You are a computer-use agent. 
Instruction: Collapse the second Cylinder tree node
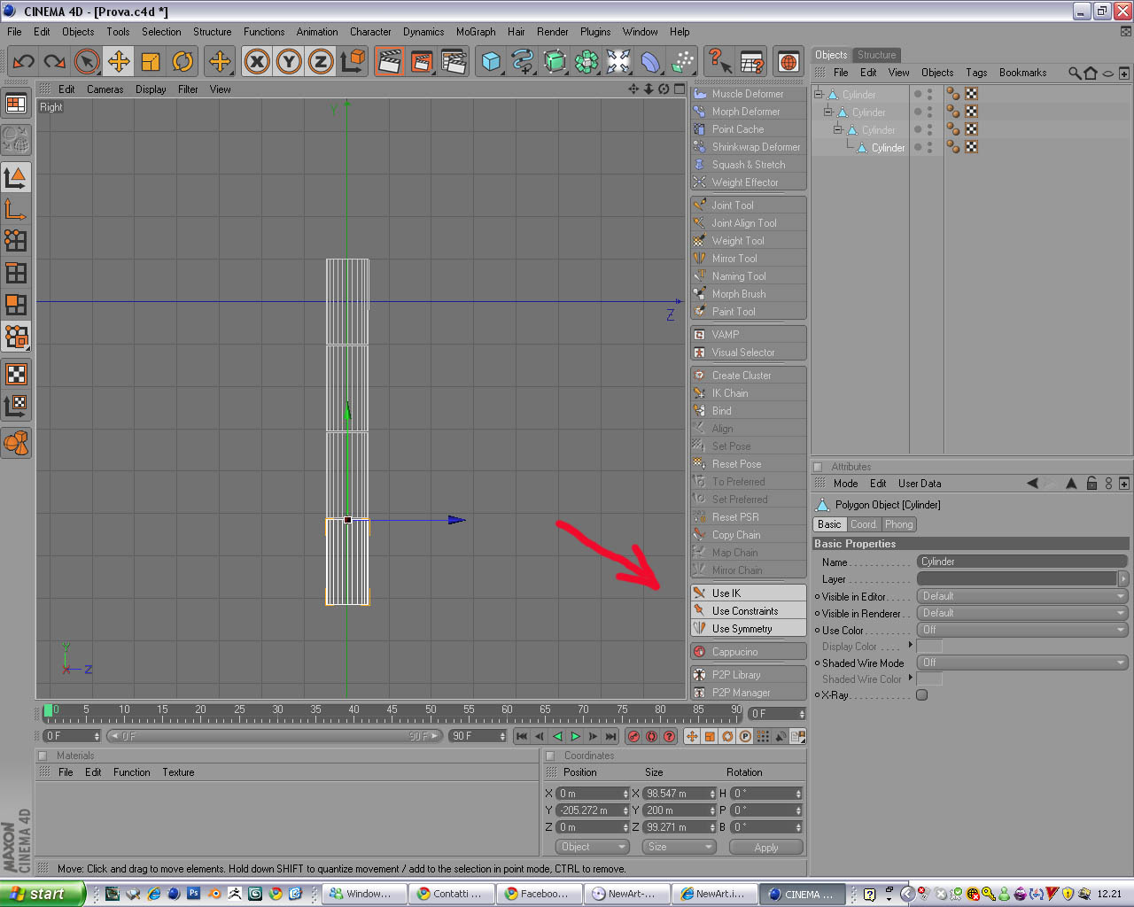point(828,112)
